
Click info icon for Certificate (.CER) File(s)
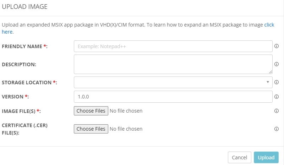[277, 129]
